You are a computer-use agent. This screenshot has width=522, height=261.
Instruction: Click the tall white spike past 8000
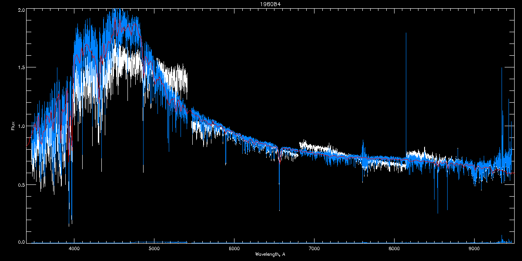tap(406, 65)
